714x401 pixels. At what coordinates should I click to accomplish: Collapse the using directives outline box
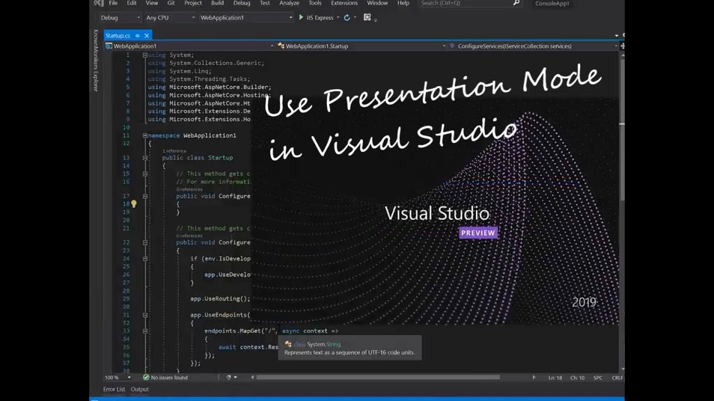pyautogui.click(x=145, y=55)
